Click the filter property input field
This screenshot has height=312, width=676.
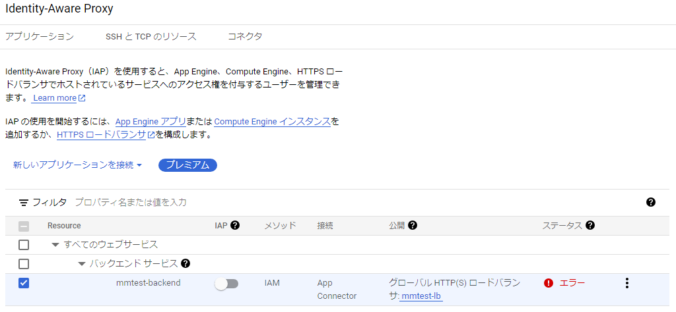264,202
